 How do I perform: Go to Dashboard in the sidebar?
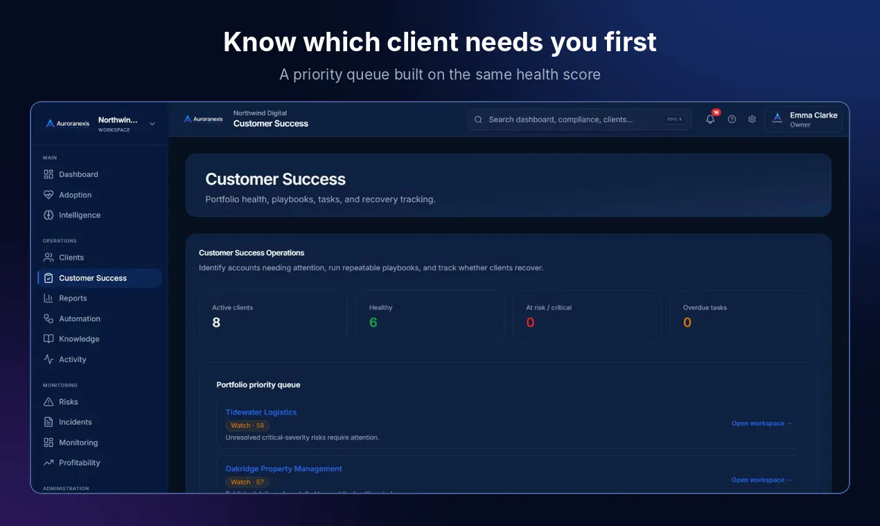coord(99,174)
